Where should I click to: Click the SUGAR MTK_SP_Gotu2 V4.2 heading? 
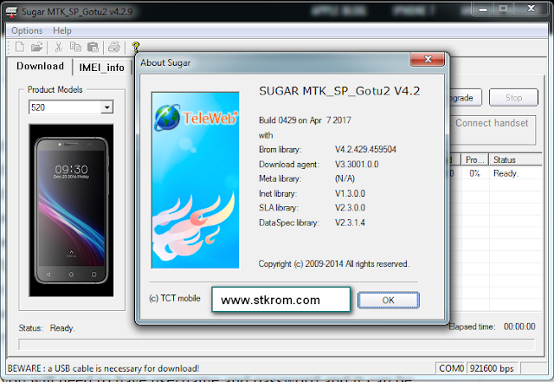[x=339, y=91]
